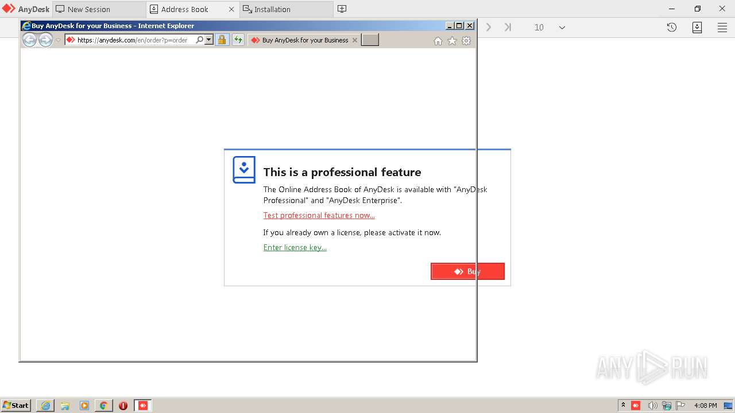The height and width of the screenshot is (413, 735).
Task: Click the AnyDesk logo
Action: 26,9
